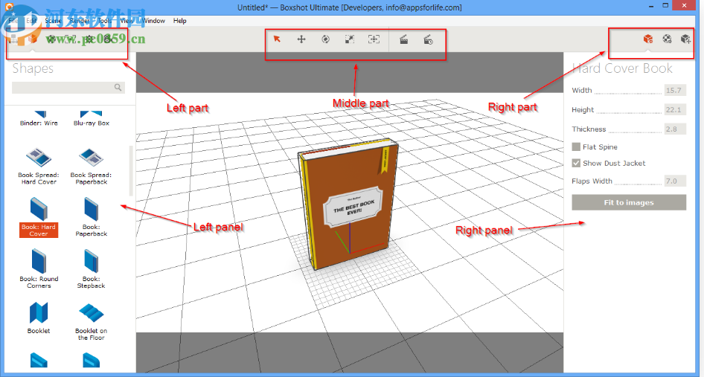Click the Thickness value field 2.8
704x377 pixels.
[675, 129]
